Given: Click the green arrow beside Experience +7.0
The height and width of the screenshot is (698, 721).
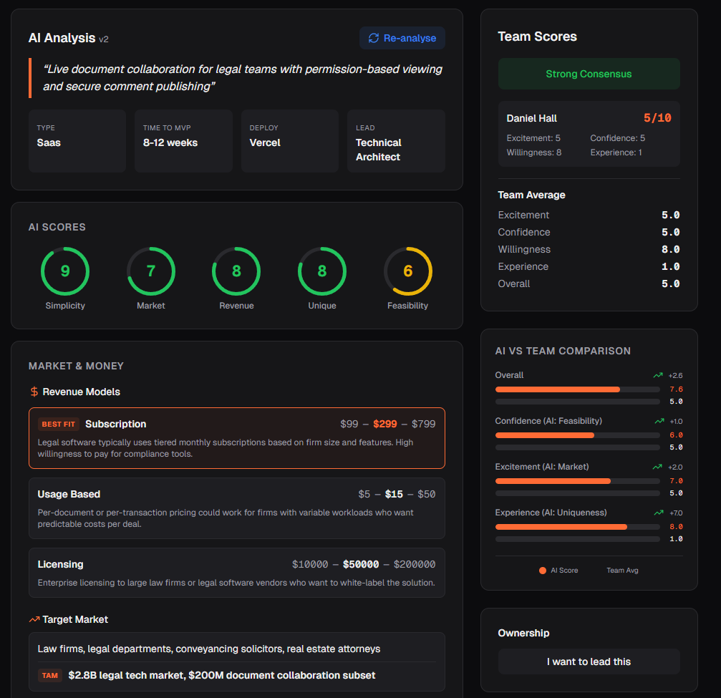Looking at the screenshot, I should coord(657,512).
